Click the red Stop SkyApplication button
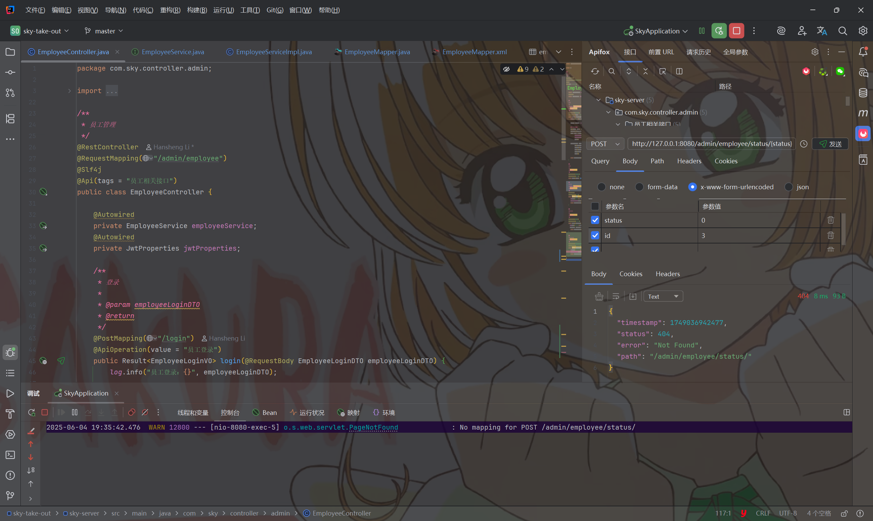Image resolution: width=873 pixels, height=521 pixels. pos(736,31)
